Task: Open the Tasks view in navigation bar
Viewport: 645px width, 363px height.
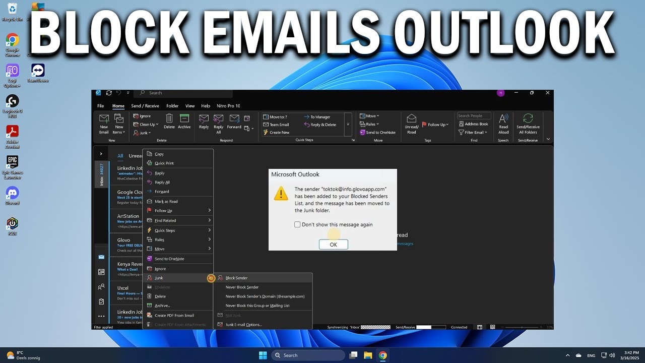Action: coord(101,301)
